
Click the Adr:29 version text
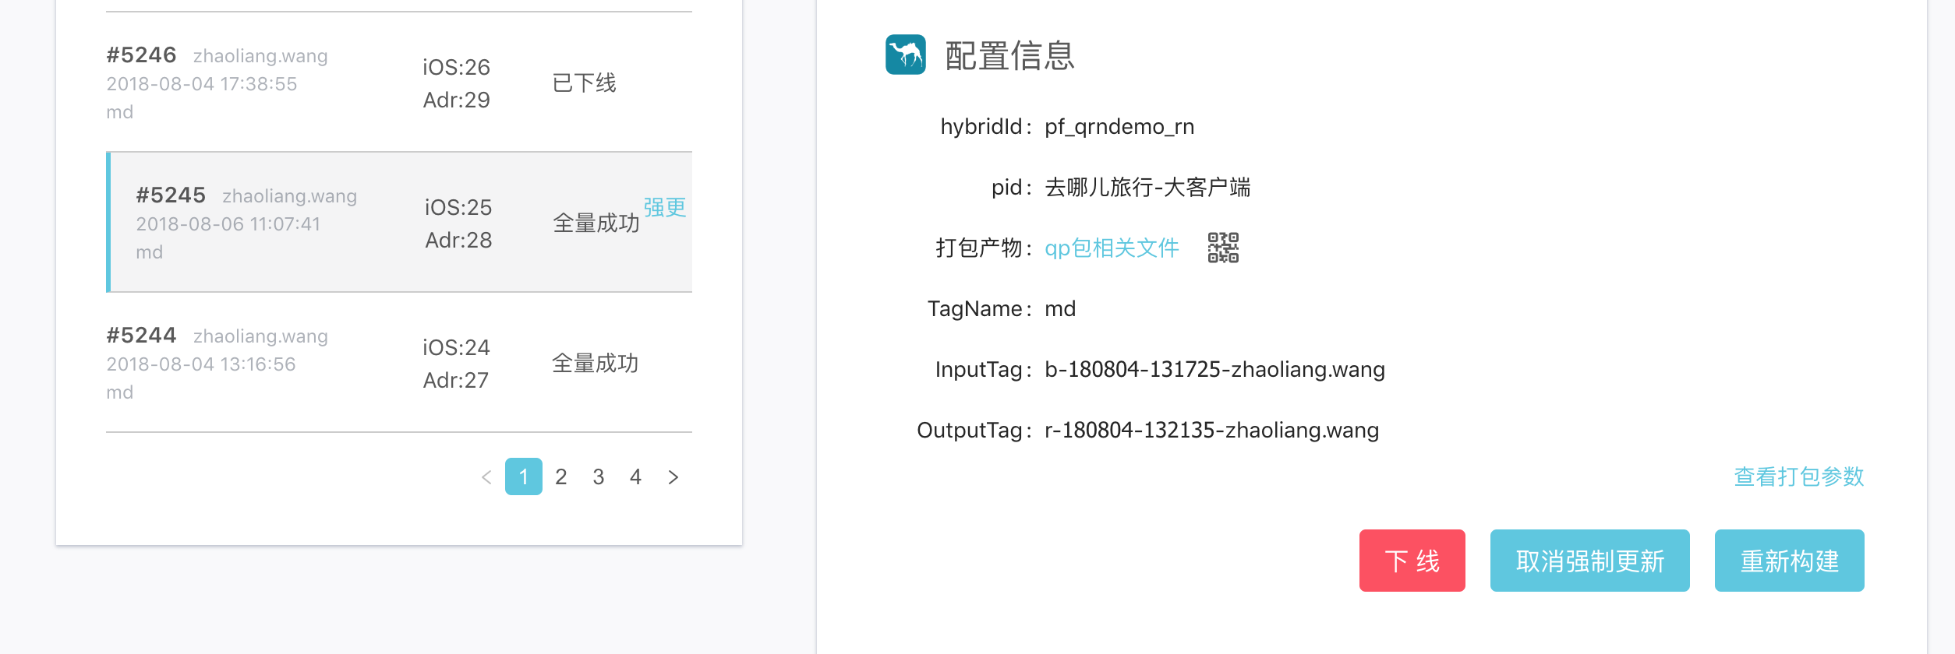pyautogui.click(x=456, y=100)
